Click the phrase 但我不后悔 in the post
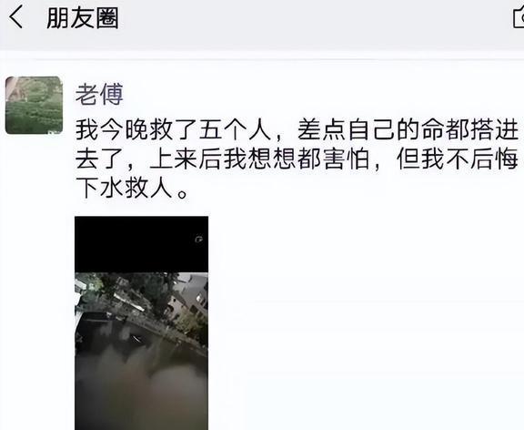The width and height of the screenshot is (524, 430). (x=458, y=159)
